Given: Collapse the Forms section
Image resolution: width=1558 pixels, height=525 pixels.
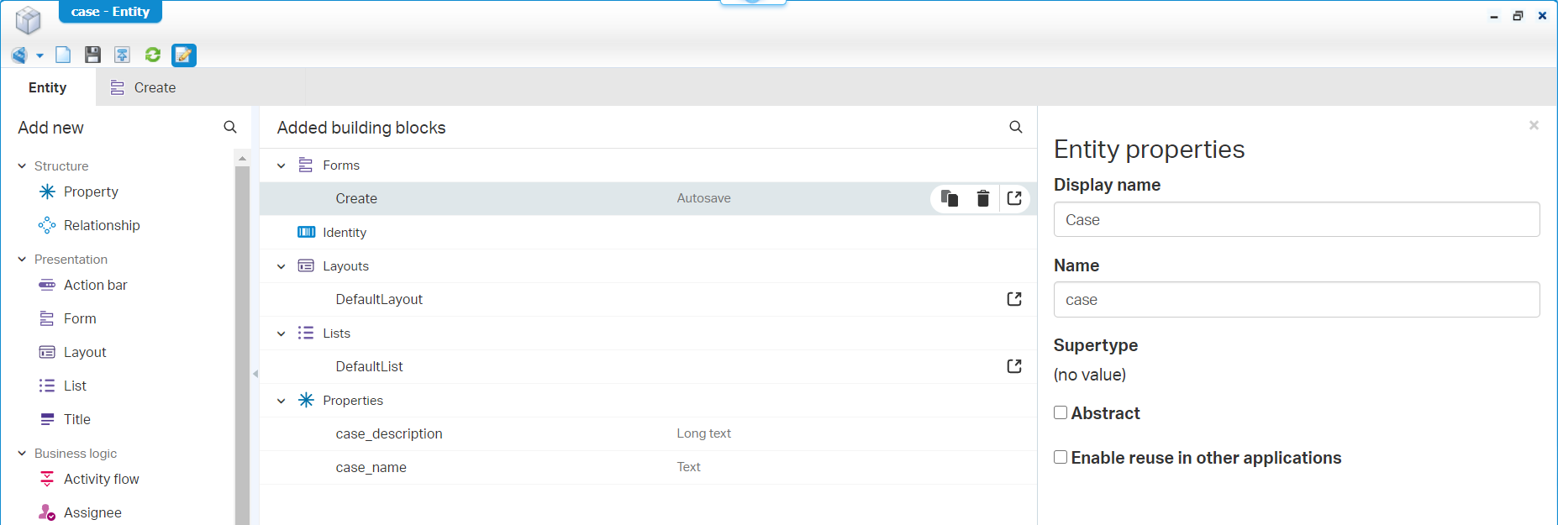Looking at the screenshot, I should [x=282, y=165].
